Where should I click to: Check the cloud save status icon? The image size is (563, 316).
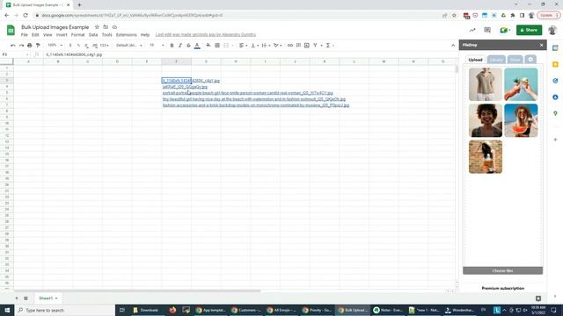pos(114,27)
